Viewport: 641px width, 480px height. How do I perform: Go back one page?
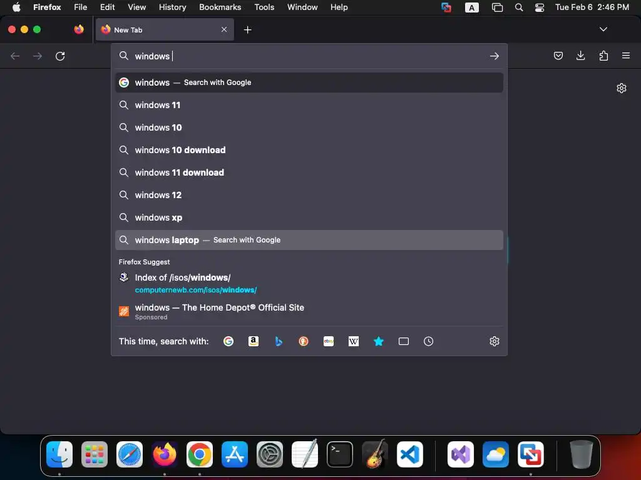[x=15, y=56]
